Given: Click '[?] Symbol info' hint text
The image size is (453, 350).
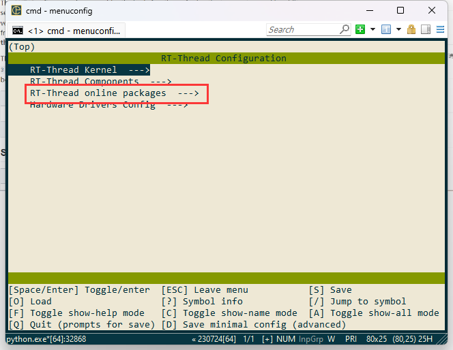Looking at the screenshot, I should pyautogui.click(x=202, y=302).
